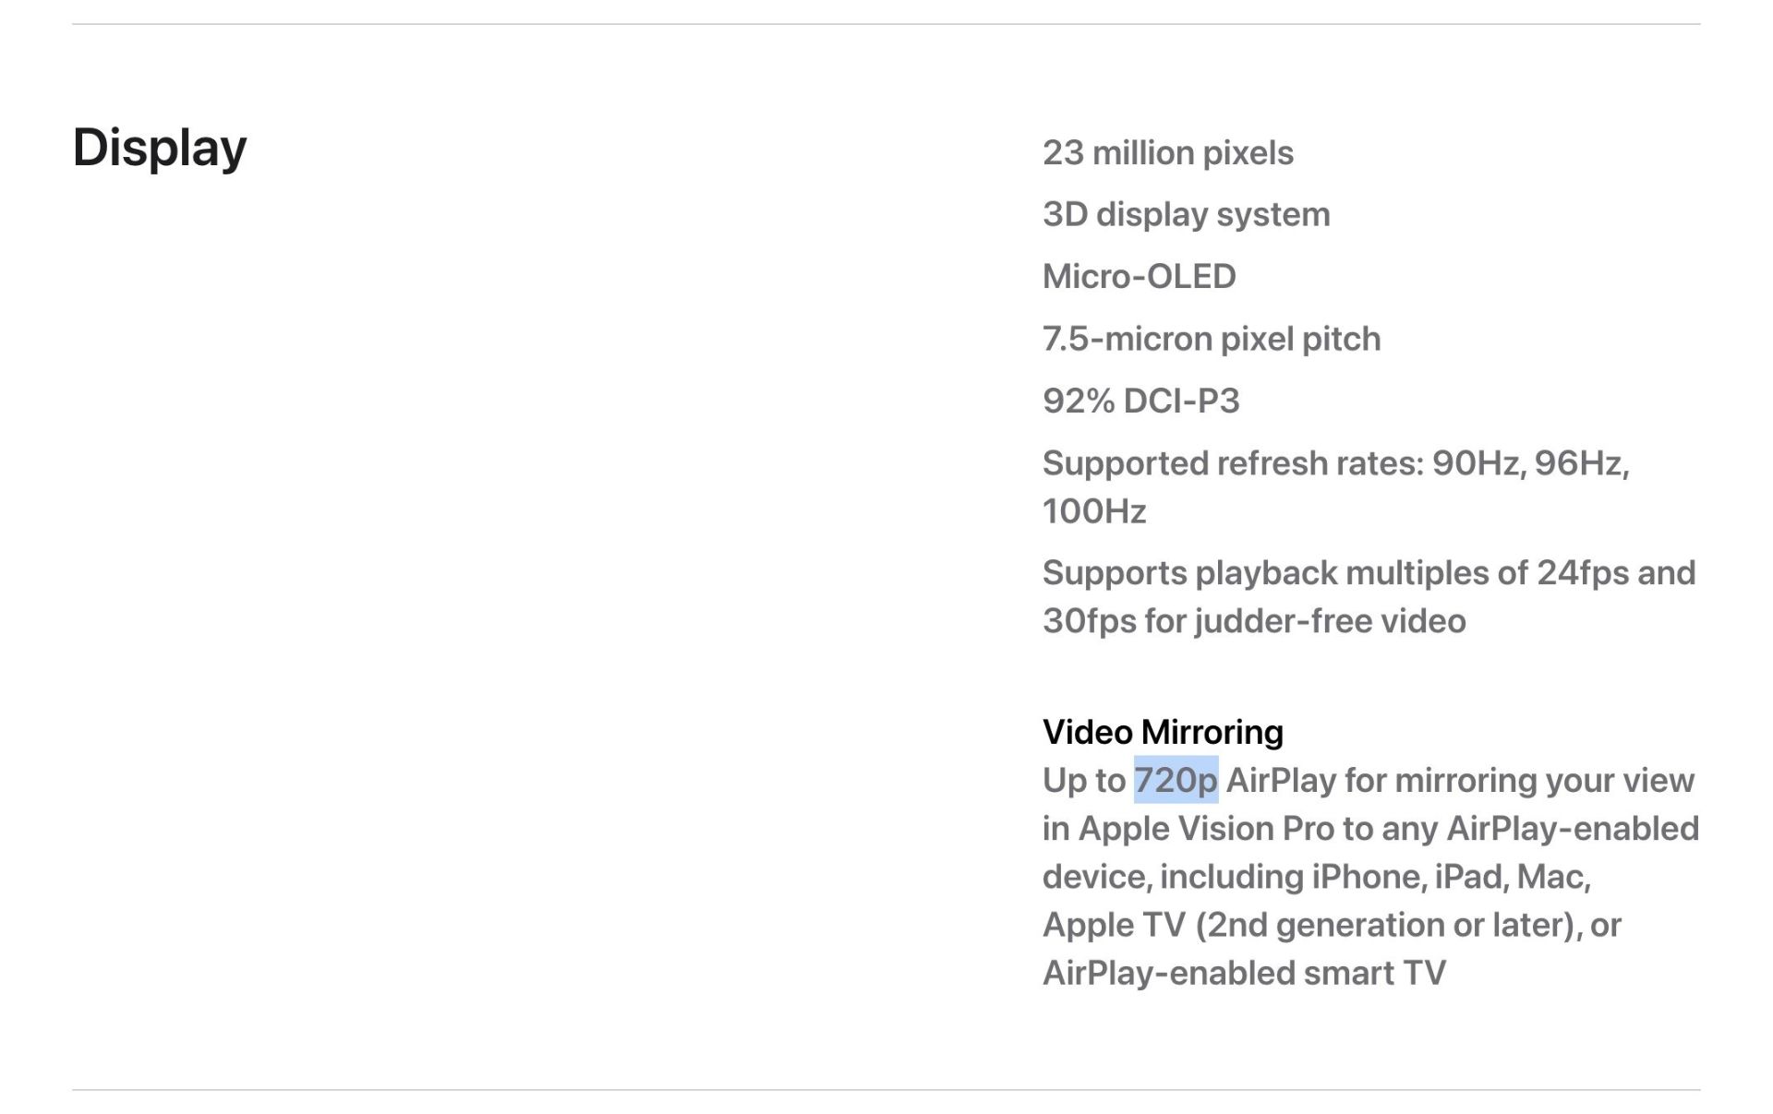Image resolution: width=1773 pixels, height=1114 pixels.
Task: Click the highlighted "720p" text
Action: 1176,781
